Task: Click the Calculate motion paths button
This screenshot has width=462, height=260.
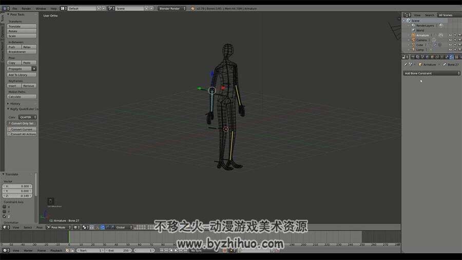Action: coord(22,97)
